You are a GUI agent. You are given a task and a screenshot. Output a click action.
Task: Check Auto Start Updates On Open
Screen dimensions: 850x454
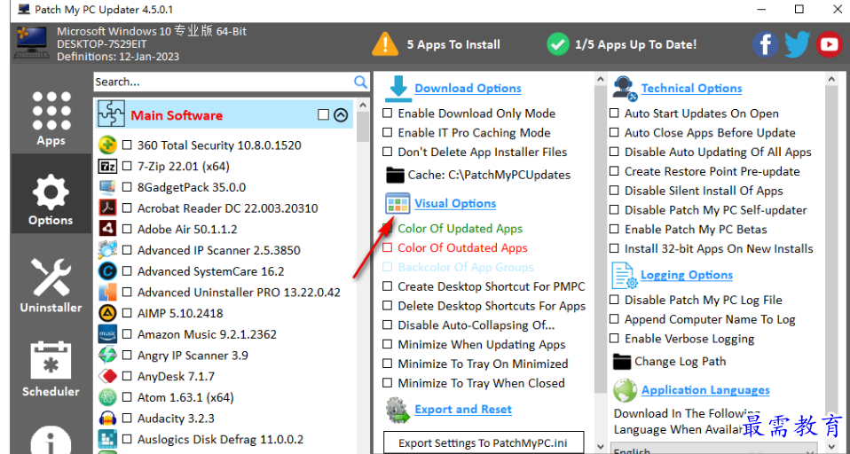pos(614,113)
